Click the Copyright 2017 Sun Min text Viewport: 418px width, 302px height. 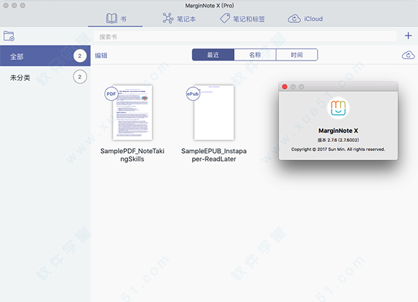click(339, 150)
